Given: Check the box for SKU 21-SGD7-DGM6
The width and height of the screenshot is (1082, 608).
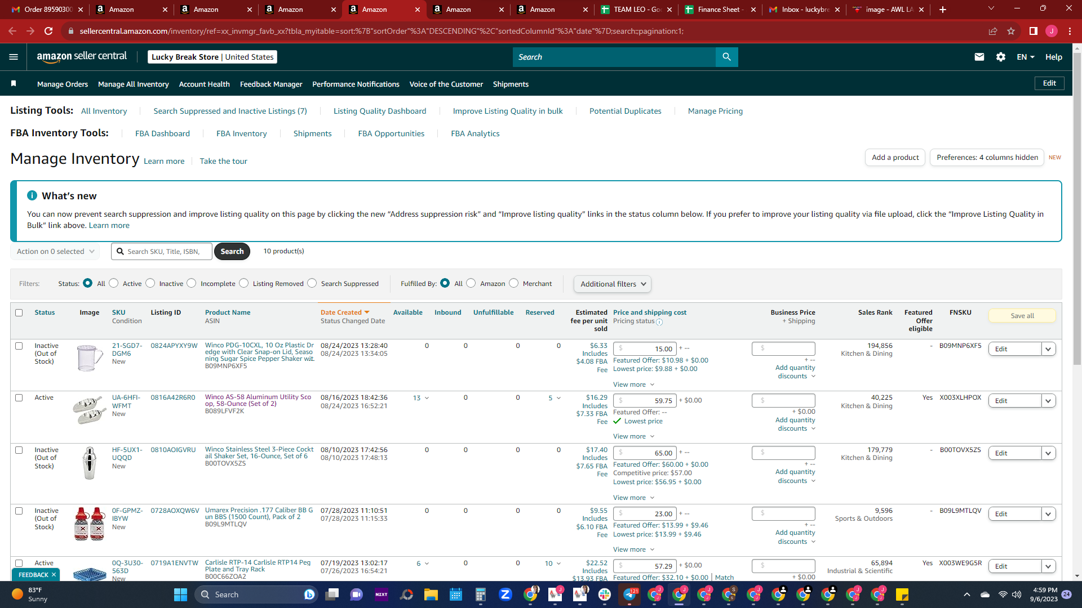Looking at the screenshot, I should [x=19, y=346].
